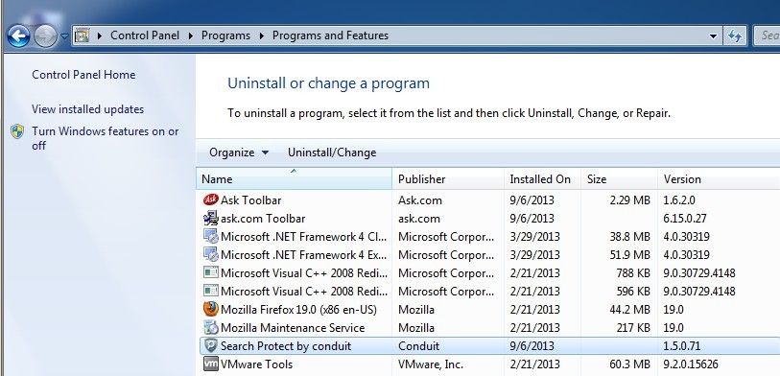Sort the list by Publisher column
The image size is (780, 376).
(x=449, y=179)
